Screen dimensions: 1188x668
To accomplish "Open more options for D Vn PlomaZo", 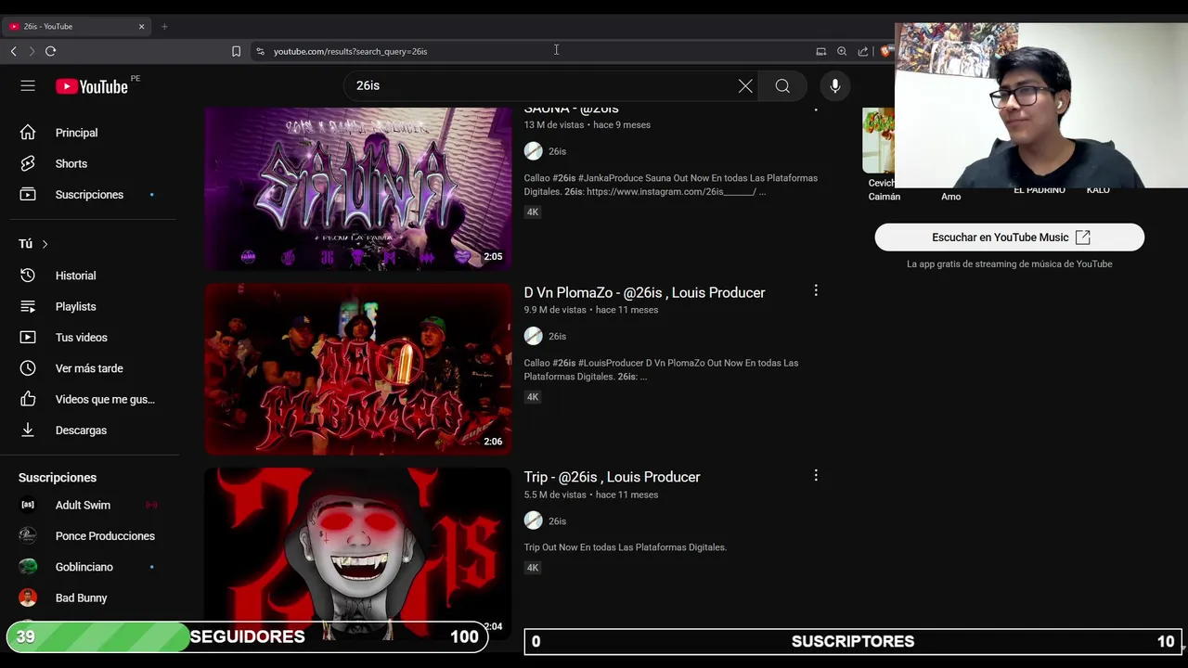I will coord(816,290).
